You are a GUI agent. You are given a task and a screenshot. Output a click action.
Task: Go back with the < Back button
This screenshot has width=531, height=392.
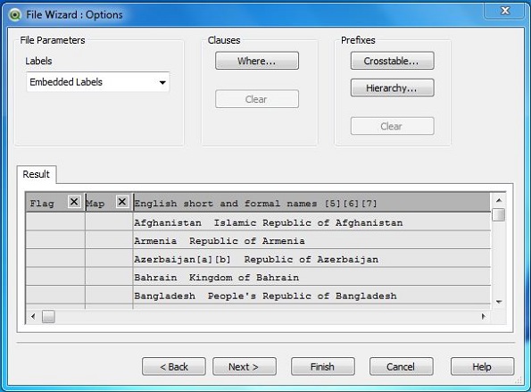coord(174,367)
